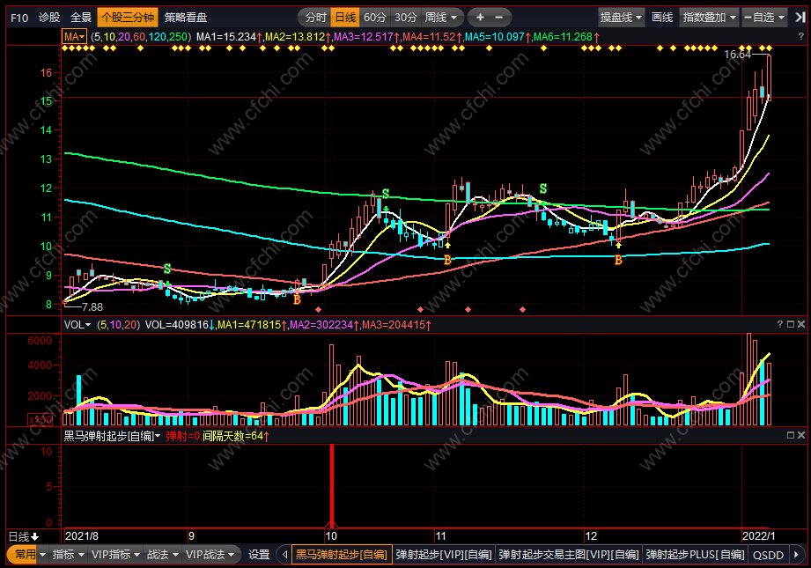Open the MA indicator dropdown
This screenshot has width=811, height=568.
click(74, 37)
